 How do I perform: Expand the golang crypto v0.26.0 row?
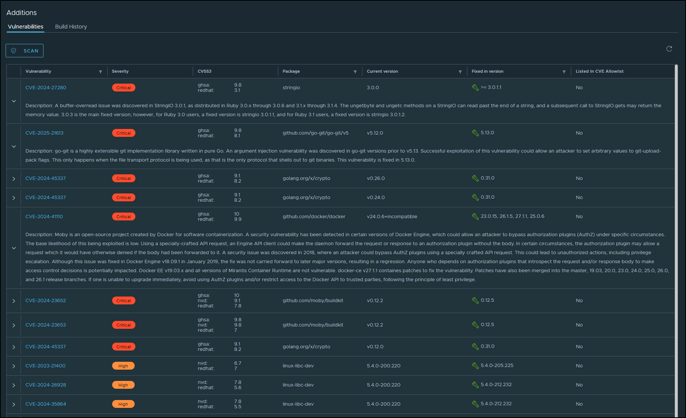[14, 179]
